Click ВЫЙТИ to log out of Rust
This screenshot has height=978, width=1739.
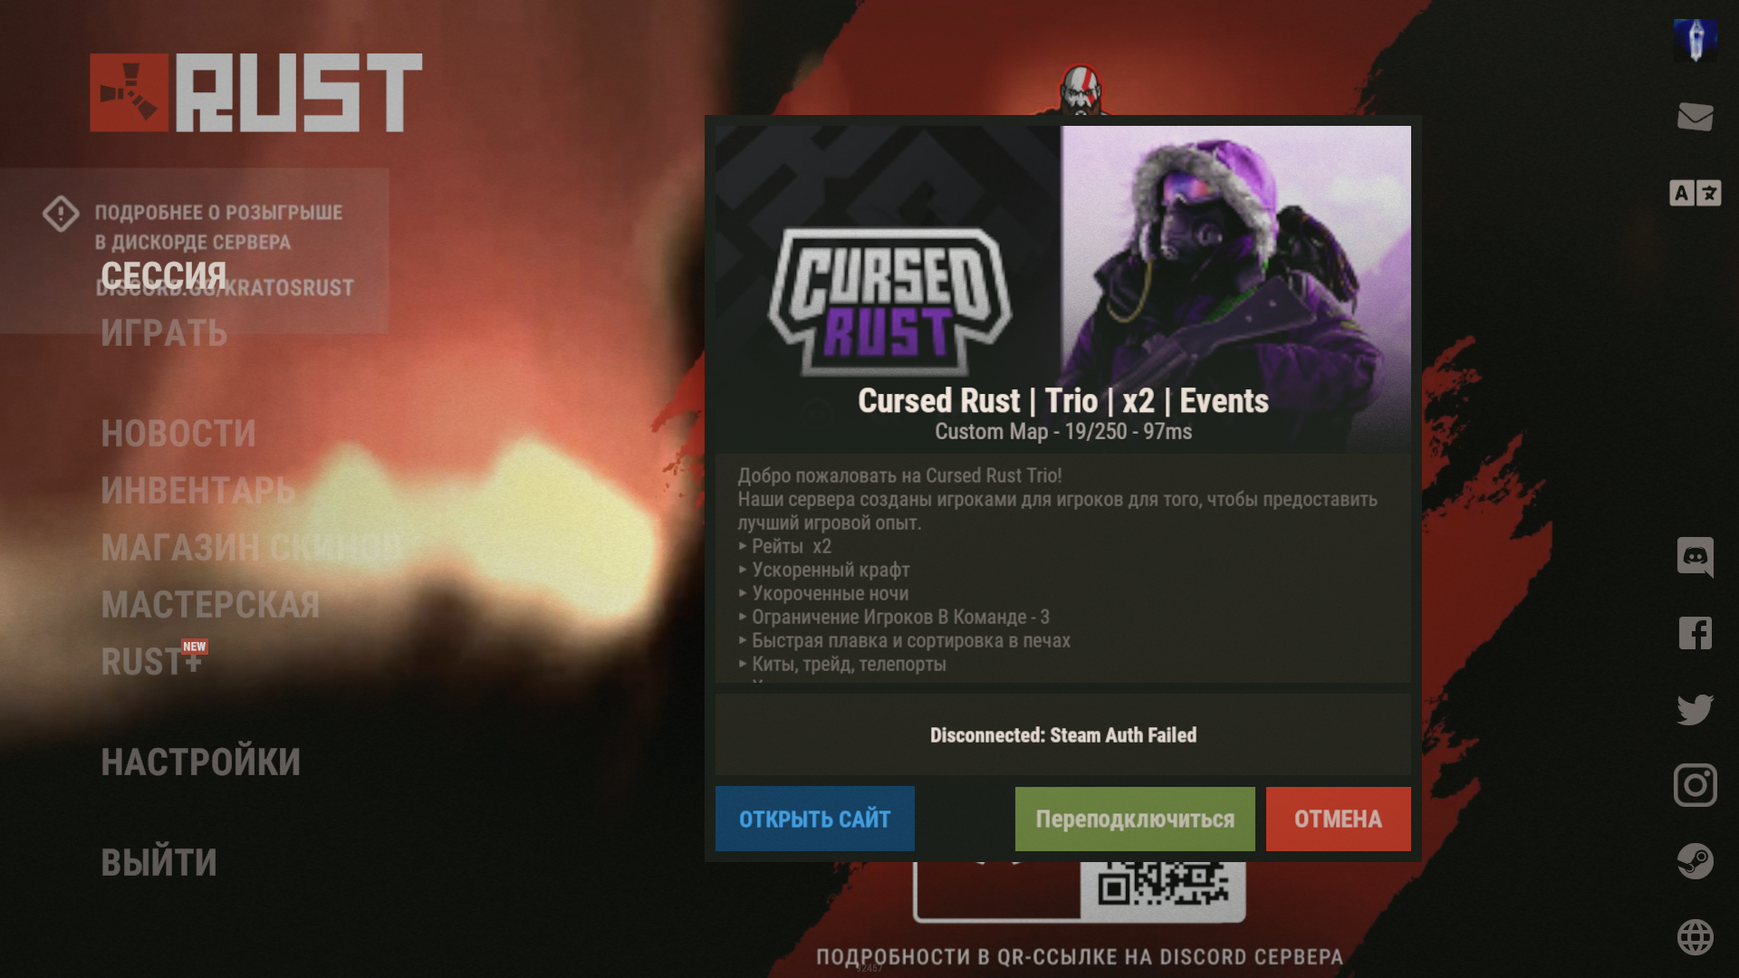[158, 861]
